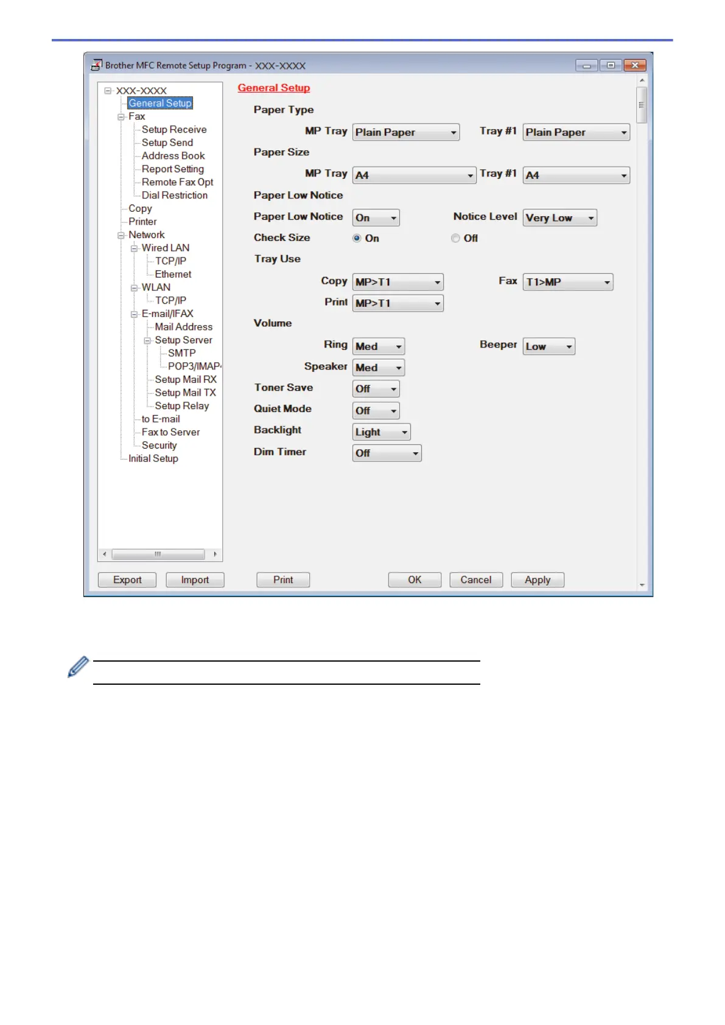Open the Dim Timer dropdown
This screenshot has height=1025, width=725.
pos(387,453)
